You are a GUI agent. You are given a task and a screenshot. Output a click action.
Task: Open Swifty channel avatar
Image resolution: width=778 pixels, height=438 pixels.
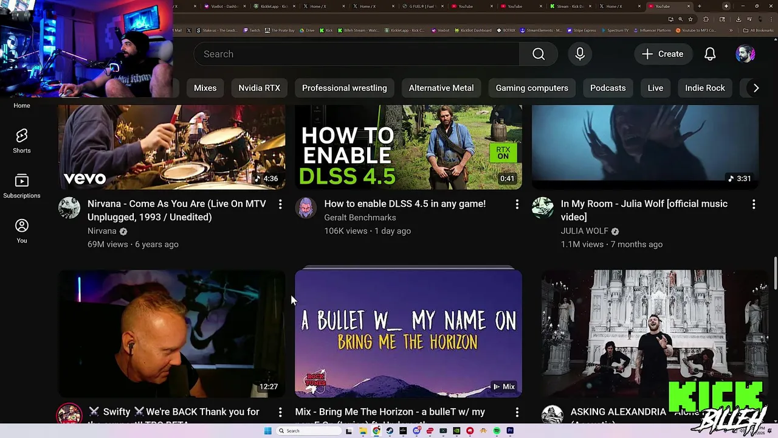[69, 415]
